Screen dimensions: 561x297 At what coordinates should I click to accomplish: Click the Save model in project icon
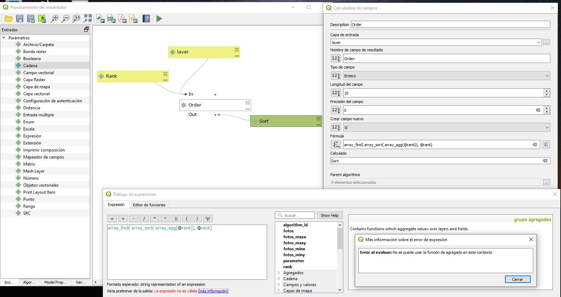(x=42, y=19)
